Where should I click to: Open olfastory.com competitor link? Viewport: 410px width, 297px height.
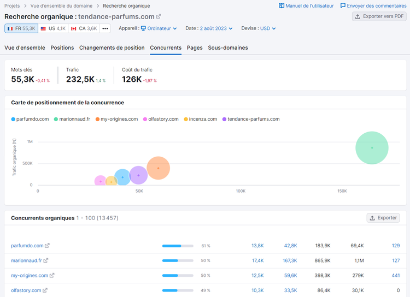26,290
